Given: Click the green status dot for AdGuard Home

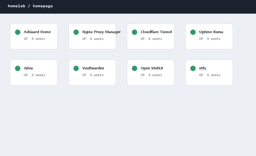Looking at the screenshot, I should point(18,32).
